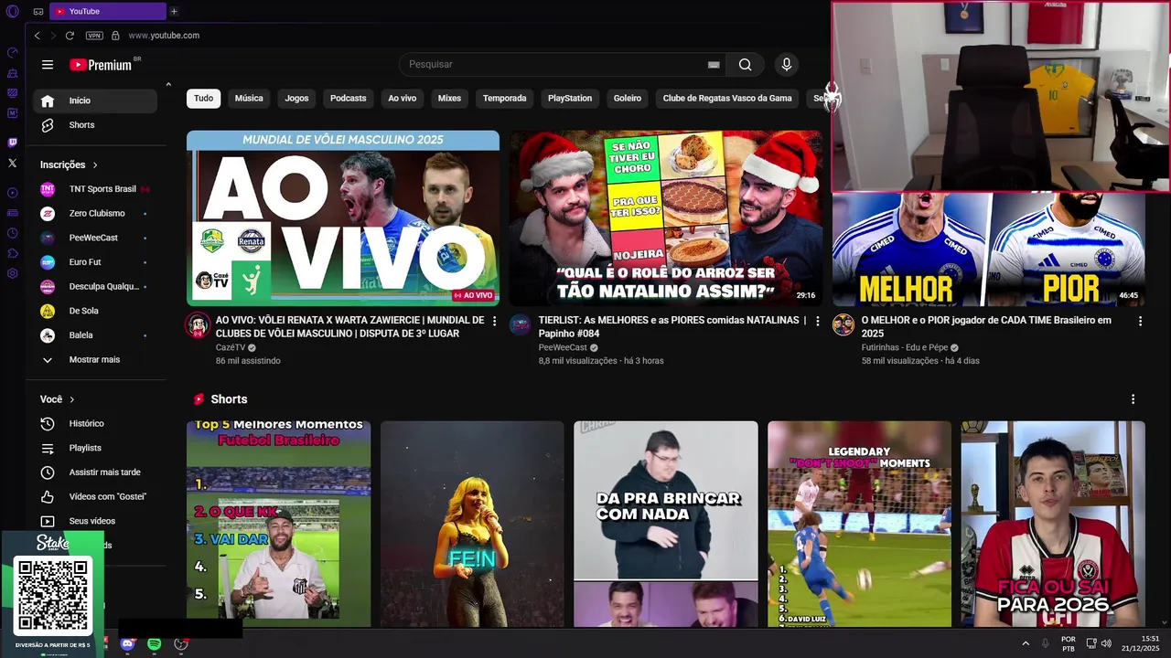Open Spotify from the taskbar

click(154, 644)
